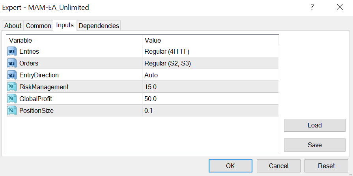
Task: Click the double-type icon beside RiskManagement
Action: (11, 87)
